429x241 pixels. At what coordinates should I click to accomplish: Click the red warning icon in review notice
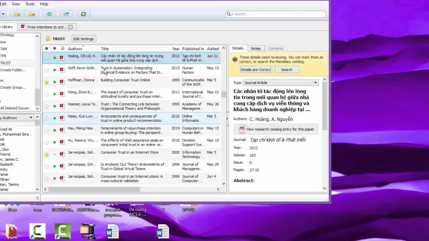[235, 59]
